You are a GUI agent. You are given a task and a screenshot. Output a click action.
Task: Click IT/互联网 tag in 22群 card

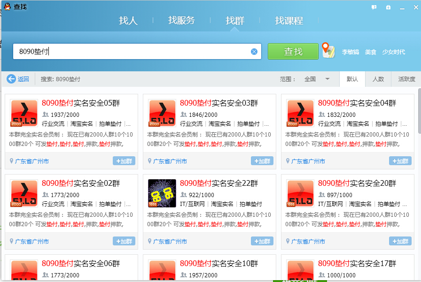(x=192, y=204)
